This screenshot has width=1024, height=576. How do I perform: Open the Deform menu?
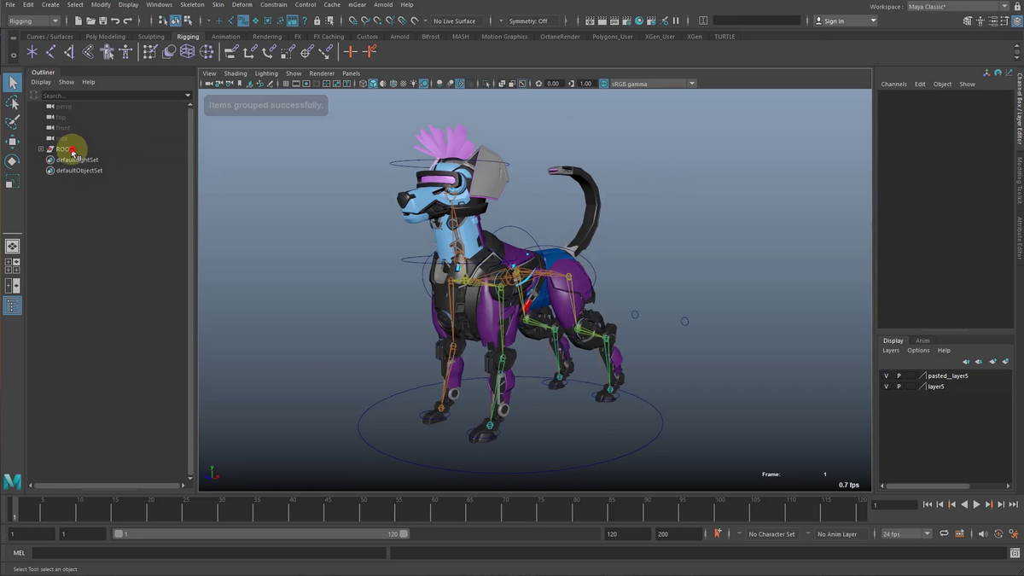point(242,5)
